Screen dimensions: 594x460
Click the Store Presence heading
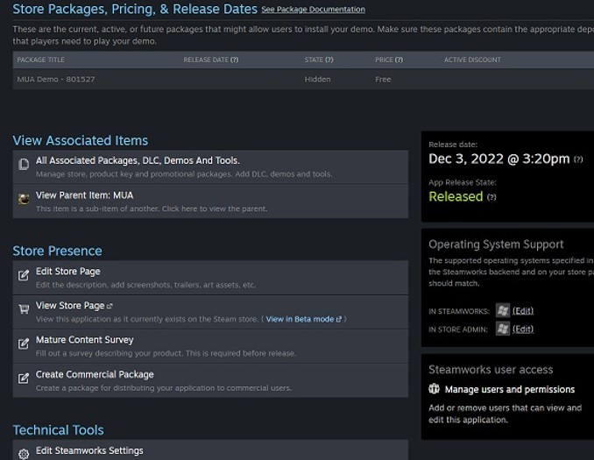pos(57,251)
